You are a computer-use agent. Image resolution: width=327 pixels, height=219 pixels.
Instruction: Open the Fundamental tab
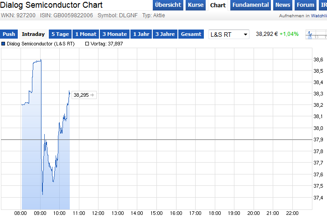250,5
